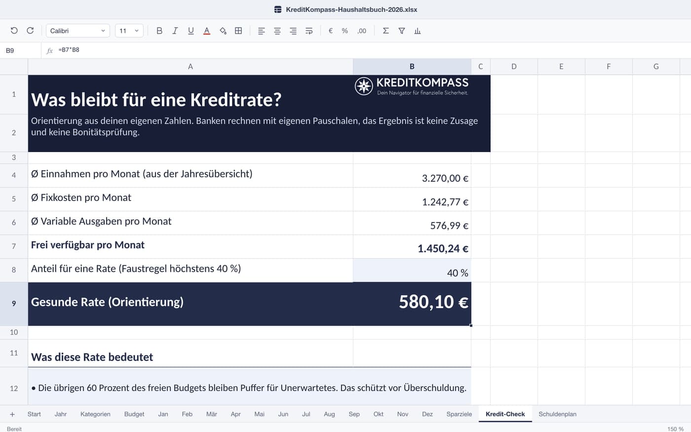Open the cell borders tool

(238, 31)
